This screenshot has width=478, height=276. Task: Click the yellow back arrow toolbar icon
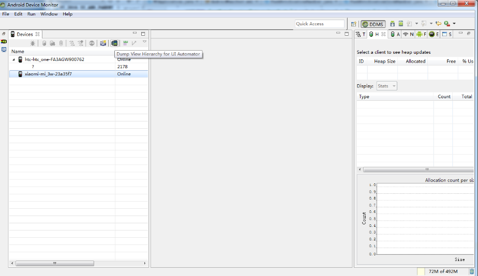[438, 24]
